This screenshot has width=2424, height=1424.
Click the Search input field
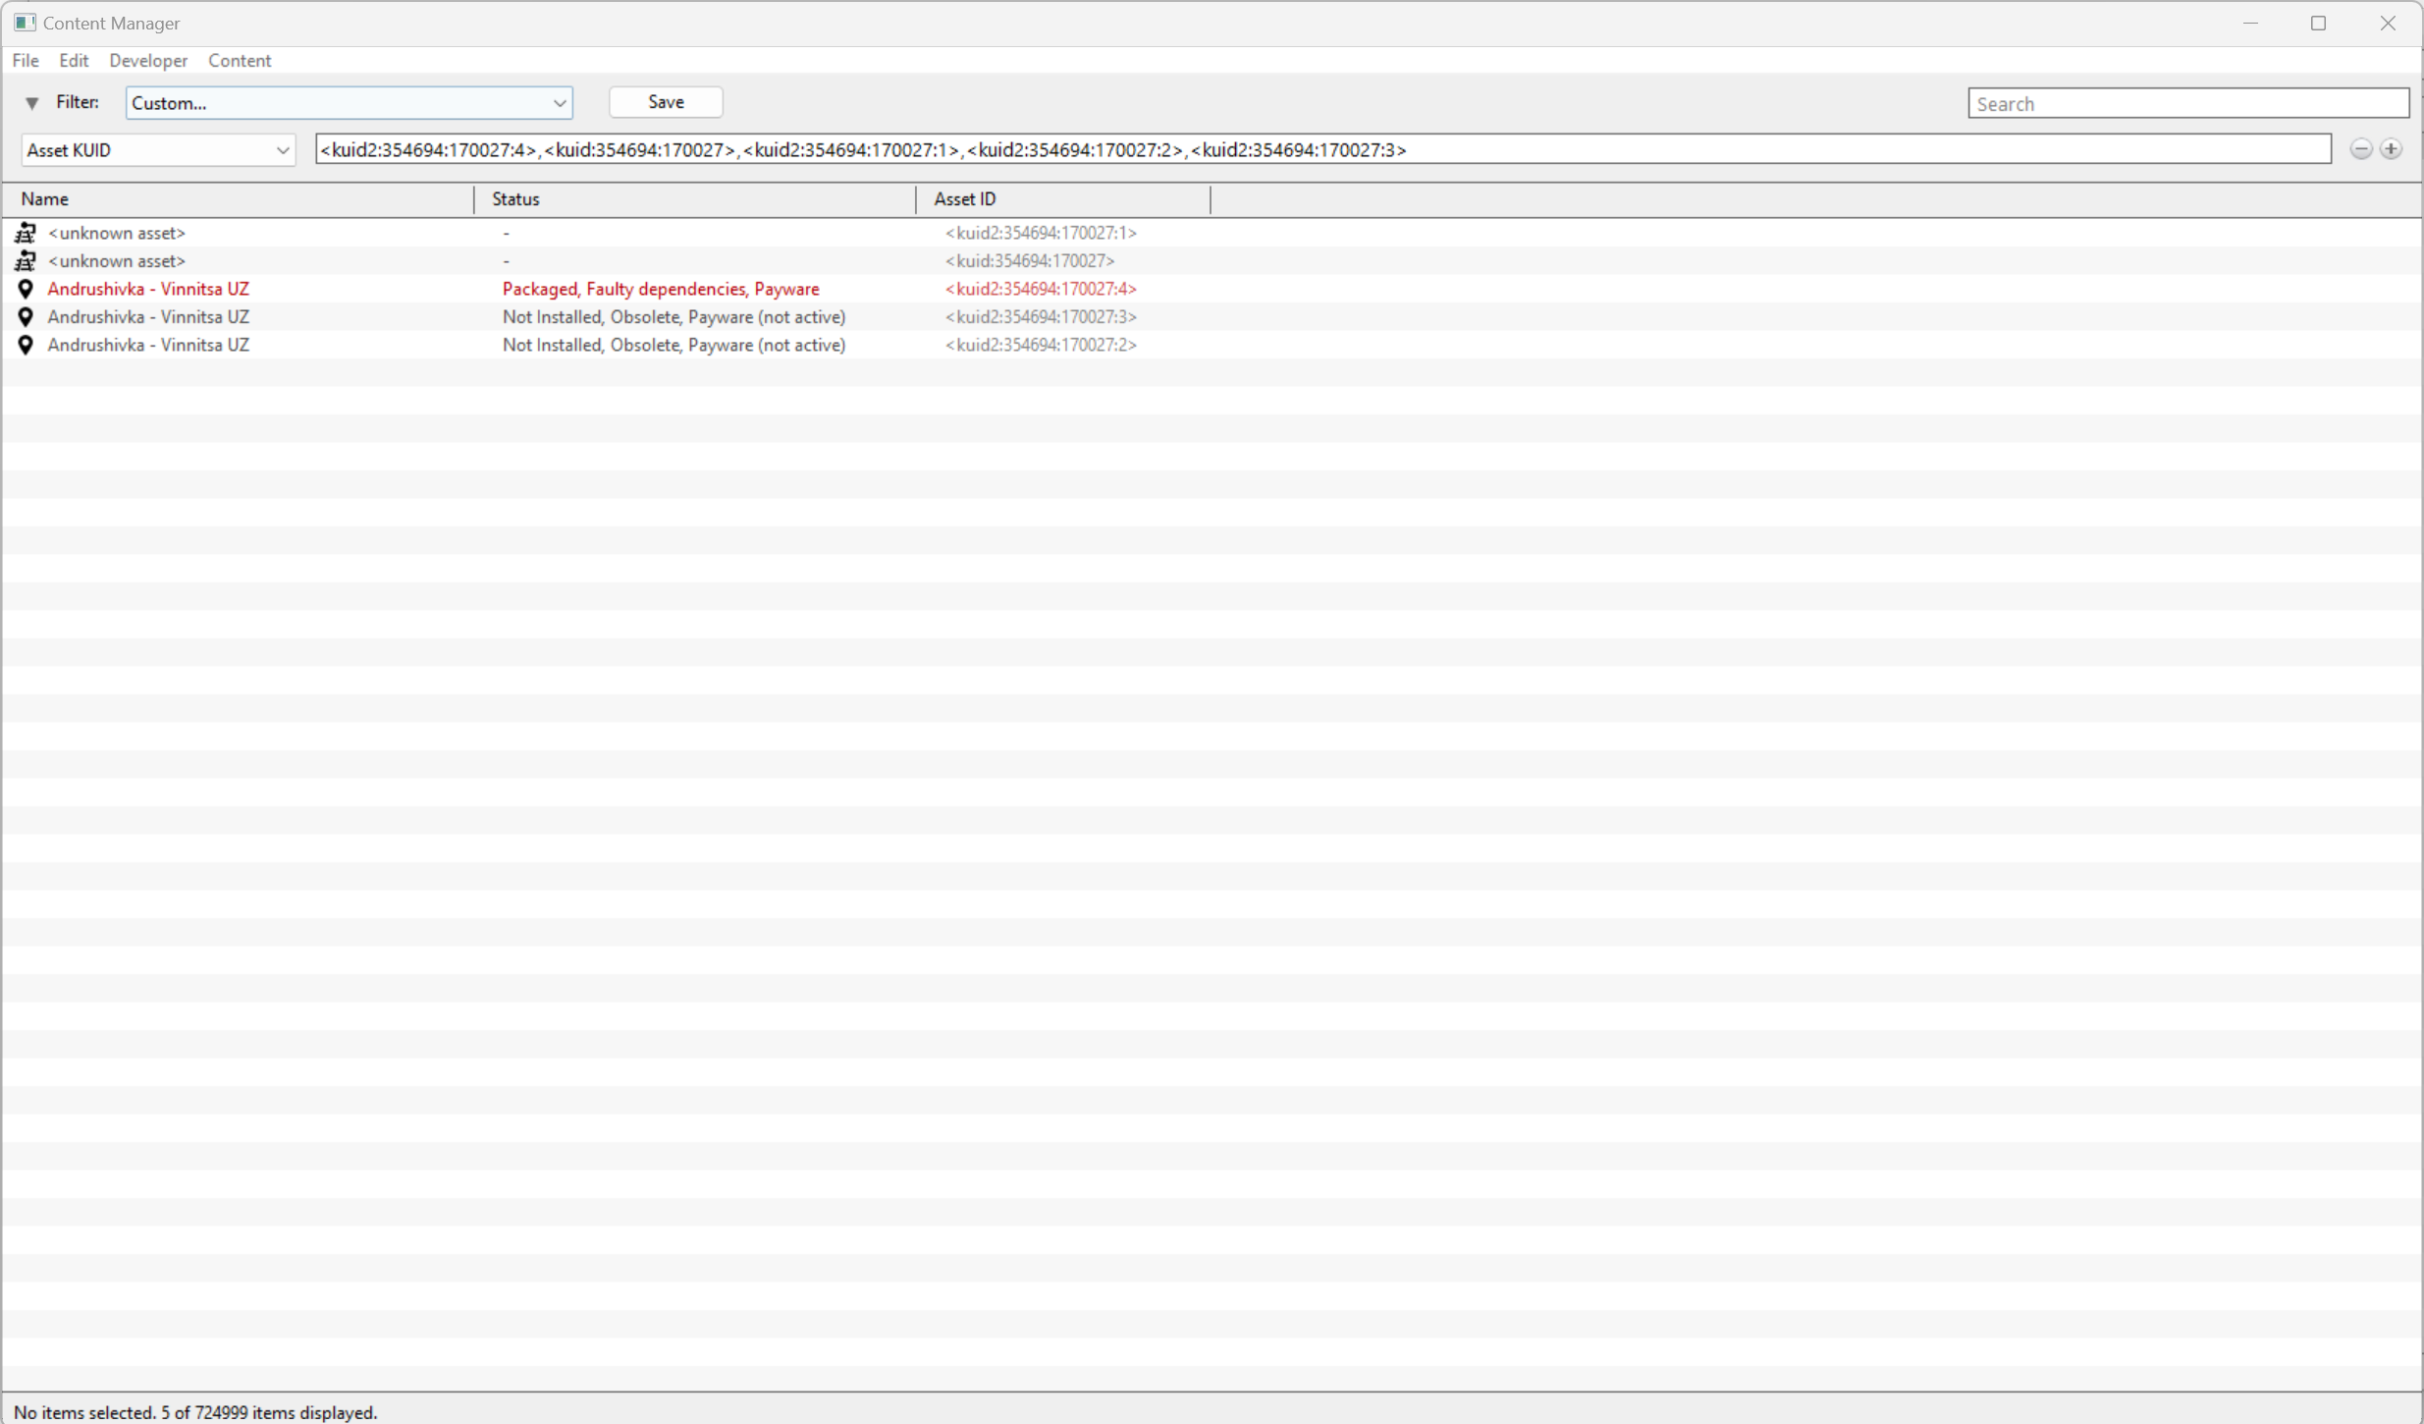point(2187,104)
